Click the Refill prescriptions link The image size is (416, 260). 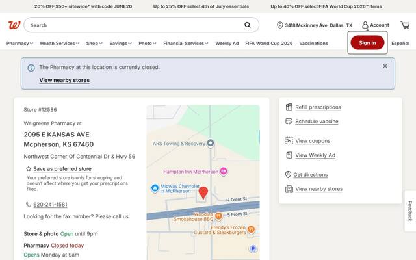(318, 107)
